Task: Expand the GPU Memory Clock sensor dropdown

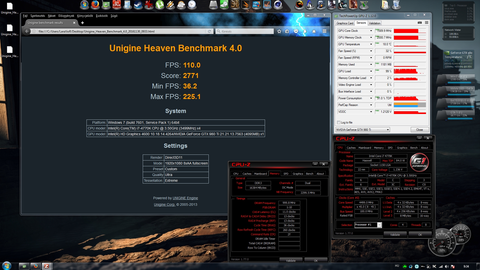Action: click(371, 37)
